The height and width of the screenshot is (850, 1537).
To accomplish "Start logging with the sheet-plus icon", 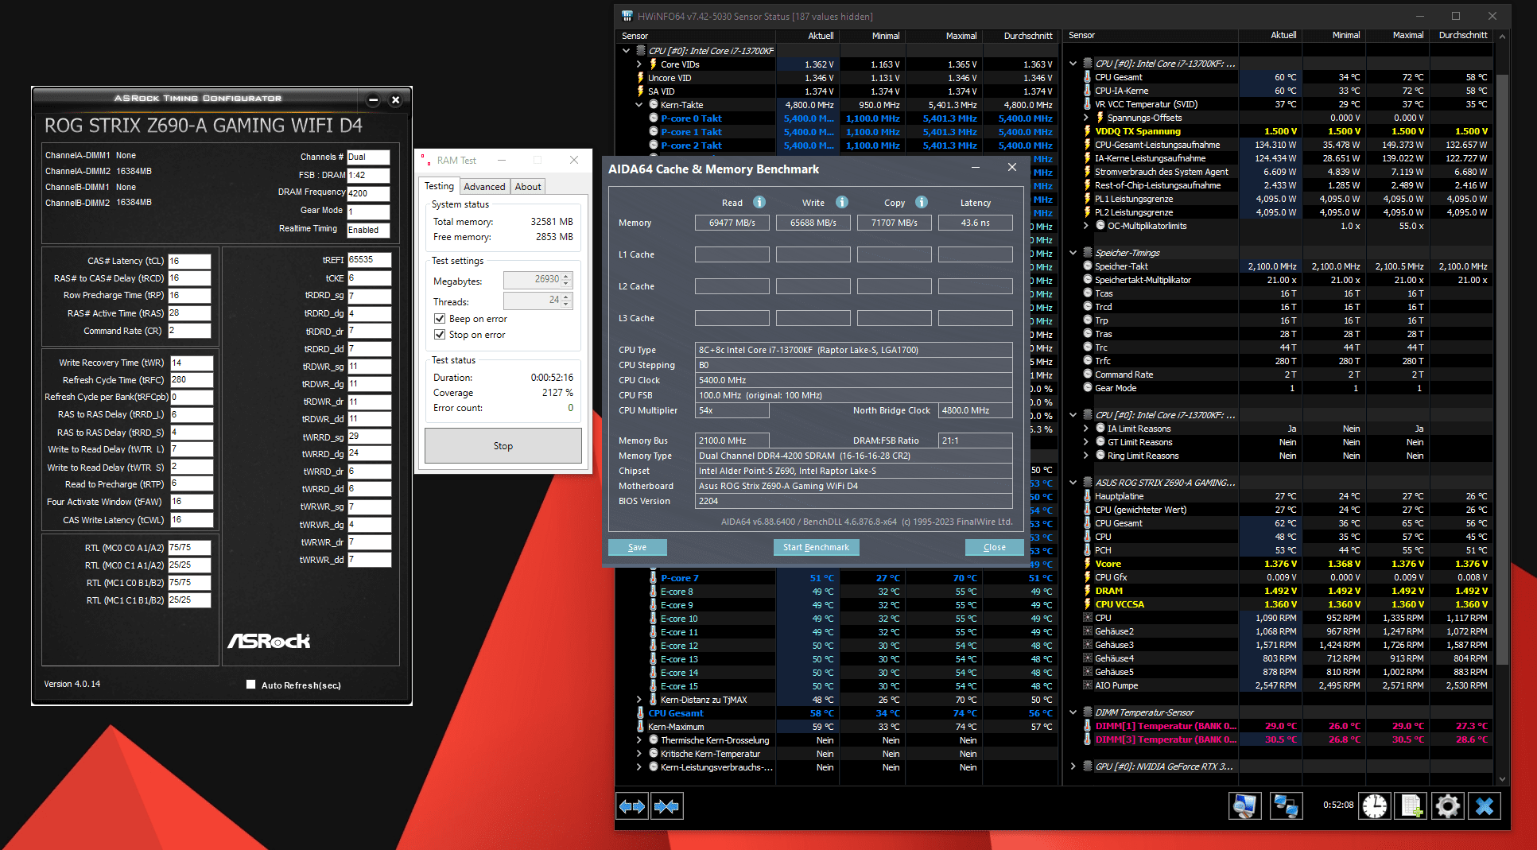I will tap(1411, 805).
